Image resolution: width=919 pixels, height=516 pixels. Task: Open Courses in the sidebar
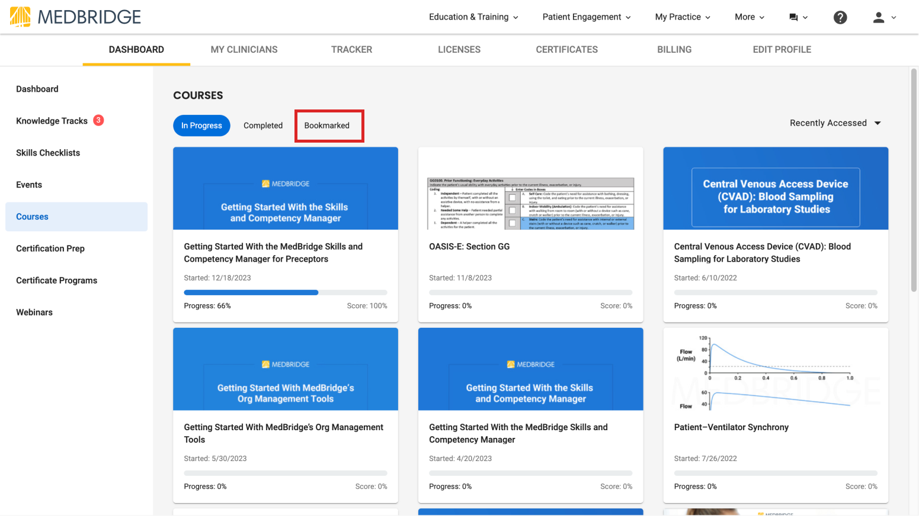coord(76,217)
